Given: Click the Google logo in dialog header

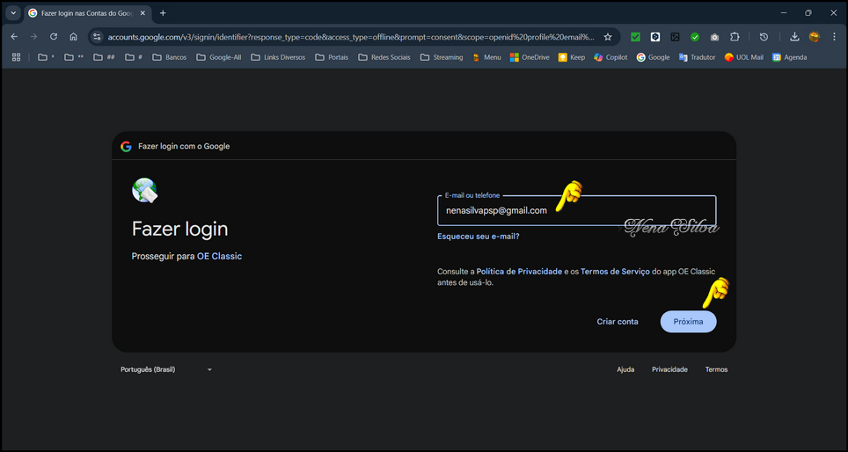Looking at the screenshot, I should 126,147.
